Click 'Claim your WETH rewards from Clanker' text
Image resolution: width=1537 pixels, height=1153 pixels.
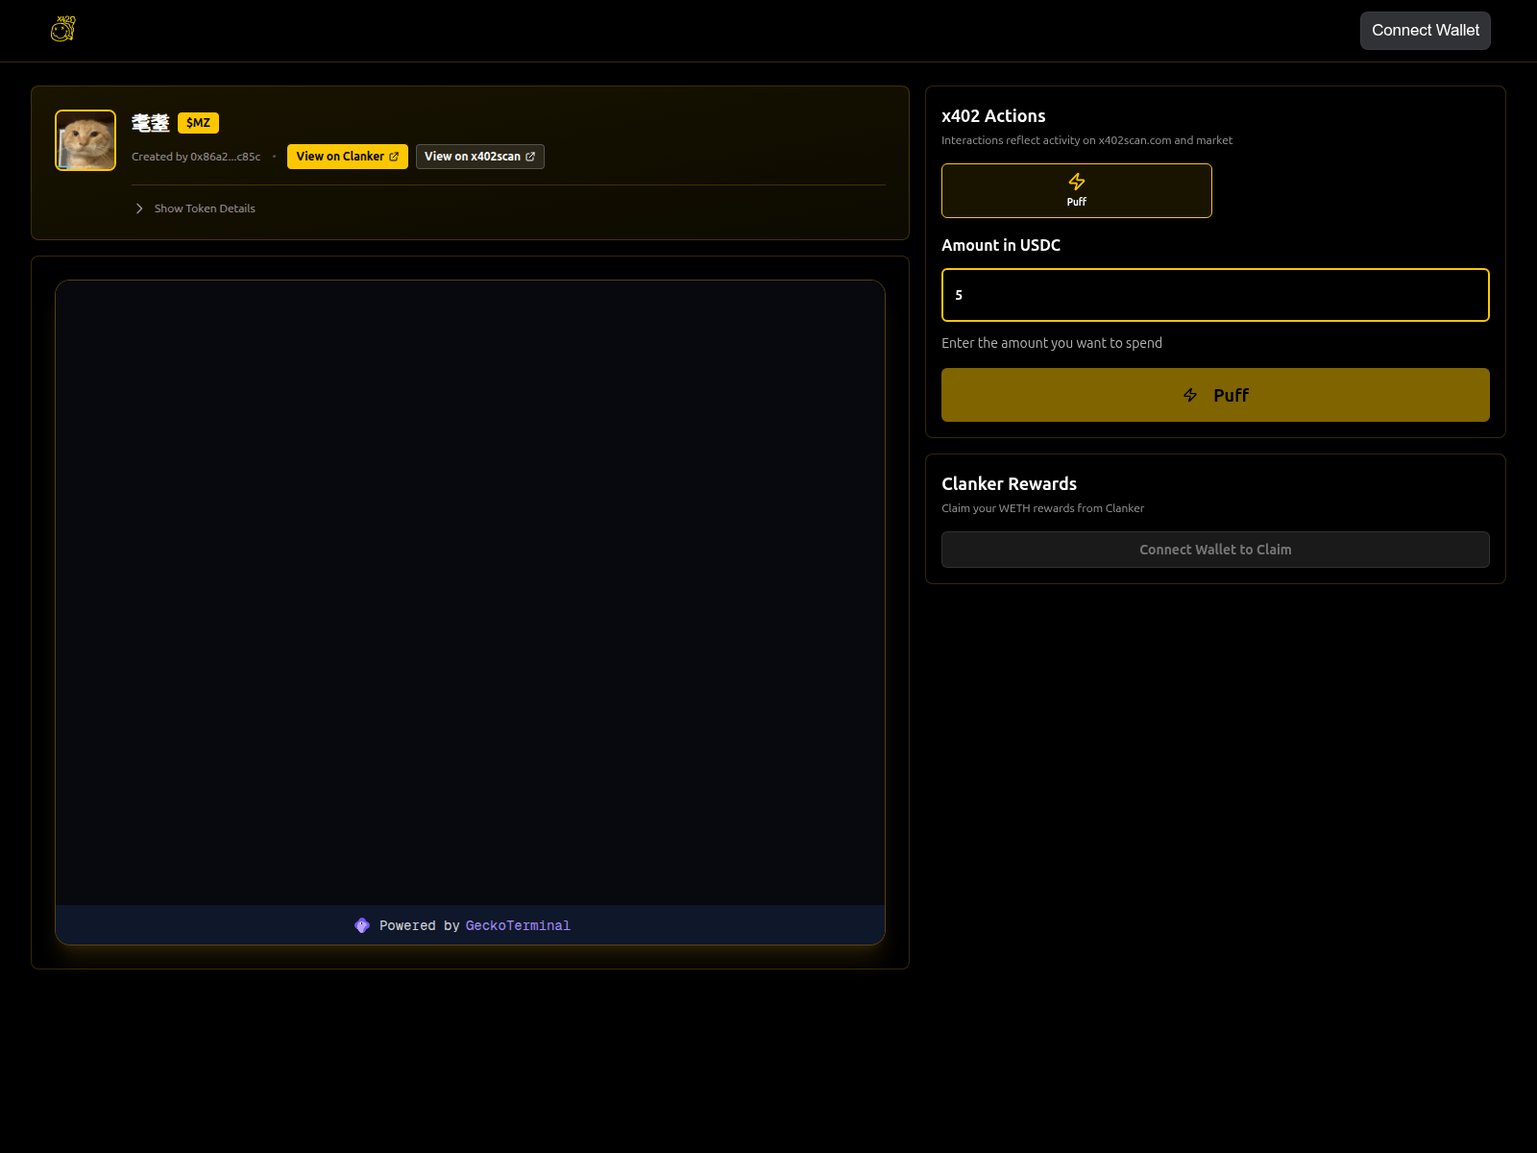tap(1042, 508)
